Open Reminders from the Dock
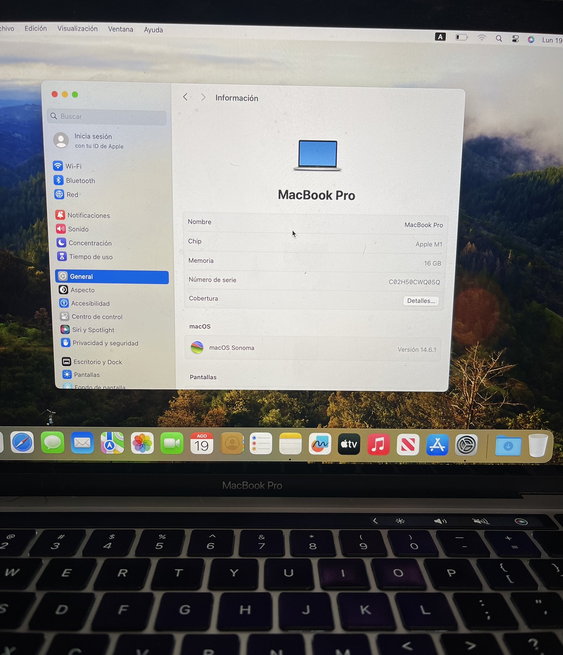Screen dimensions: 563x655 coord(261,444)
